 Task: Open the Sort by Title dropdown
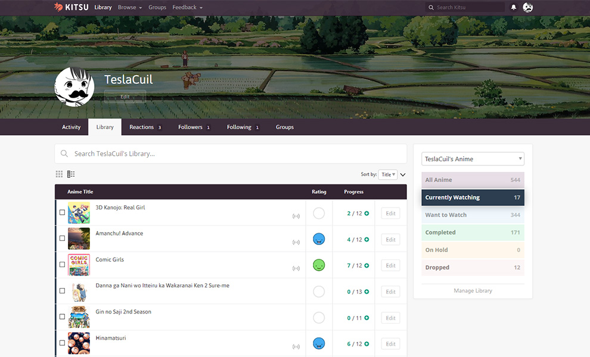[x=387, y=175]
